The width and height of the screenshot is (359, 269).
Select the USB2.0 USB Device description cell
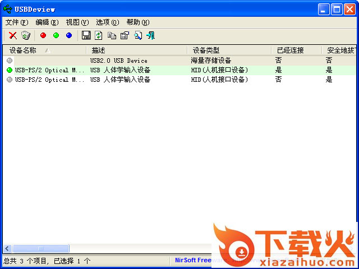tap(118, 61)
